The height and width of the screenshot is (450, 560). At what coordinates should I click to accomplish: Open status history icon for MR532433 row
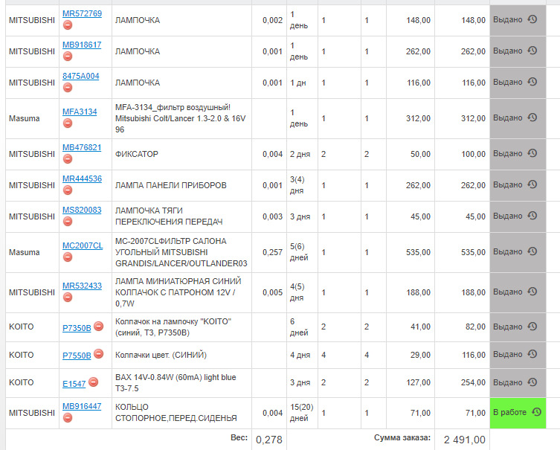532,292
